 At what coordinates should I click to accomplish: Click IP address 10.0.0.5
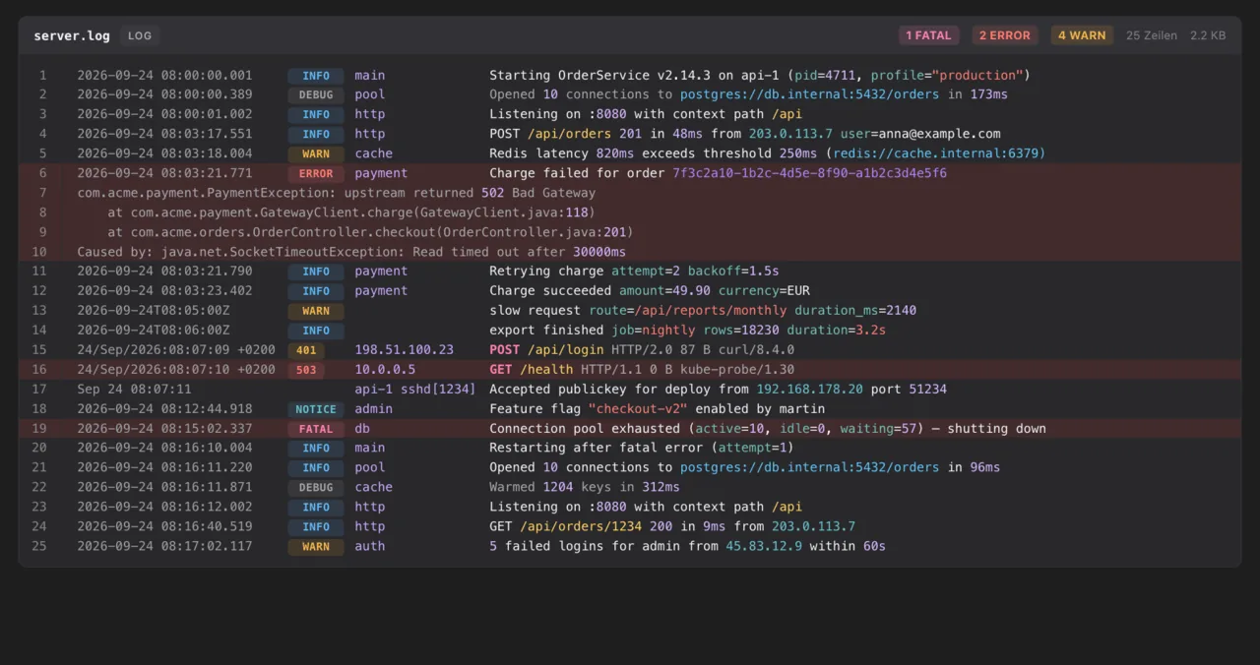point(385,370)
